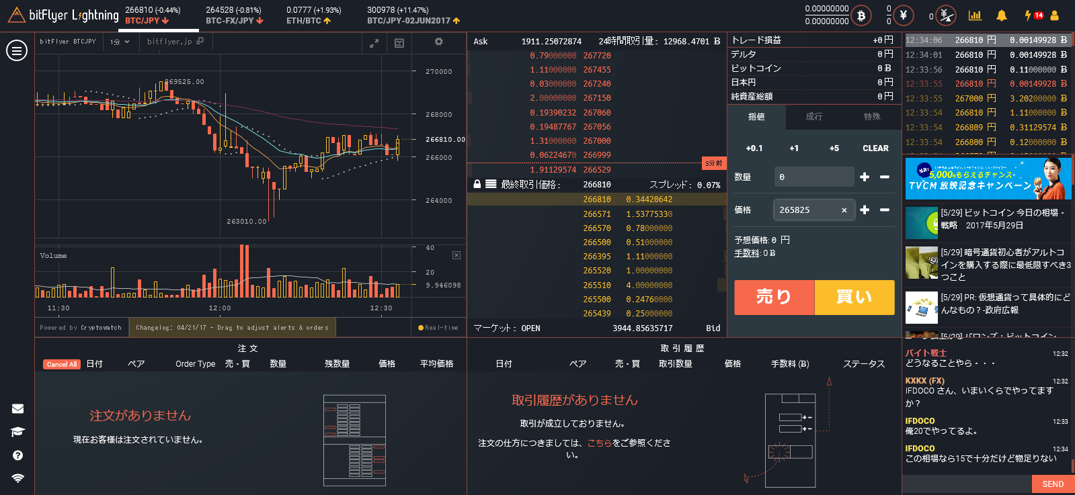Open the user account profile icon
This screenshot has height=495, width=1075.
pyautogui.click(x=1054, y=15)
